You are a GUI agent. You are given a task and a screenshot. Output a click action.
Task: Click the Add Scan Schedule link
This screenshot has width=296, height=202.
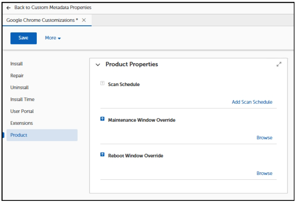point(252,102)
